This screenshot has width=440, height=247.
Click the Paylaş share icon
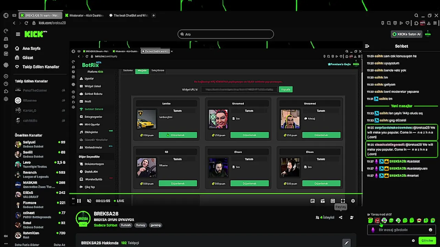pos(341,217)
